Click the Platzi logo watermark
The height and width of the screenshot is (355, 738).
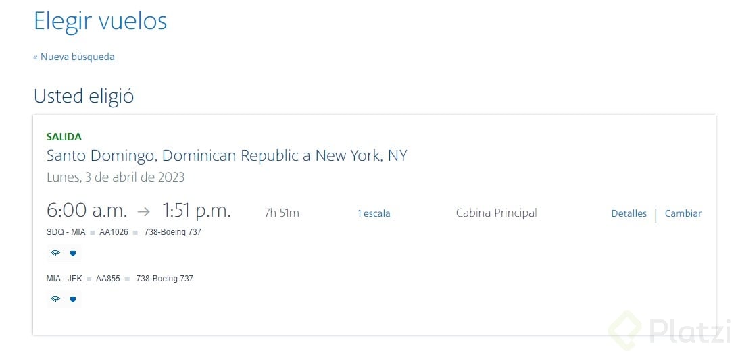pos(669,331)
